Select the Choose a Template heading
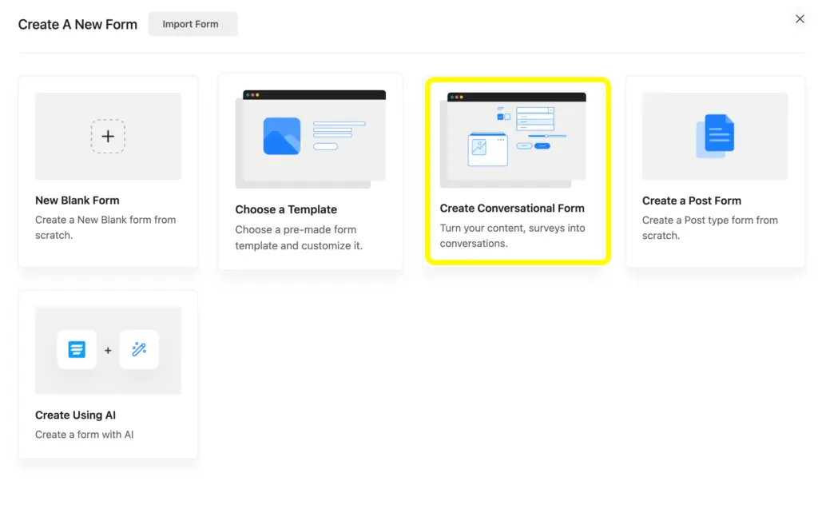 (286, 209)
